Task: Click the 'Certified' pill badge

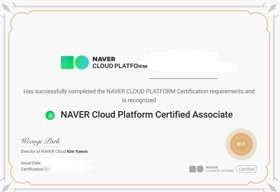Action: pos(247,169)
